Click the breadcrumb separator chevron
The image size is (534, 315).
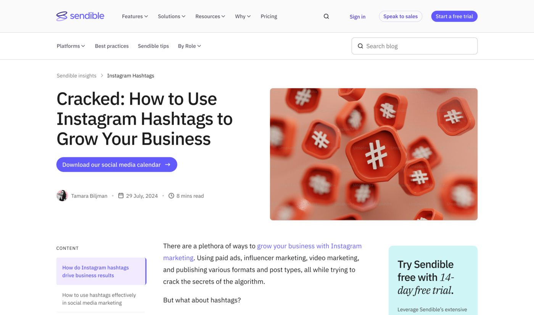pos(102,76)
